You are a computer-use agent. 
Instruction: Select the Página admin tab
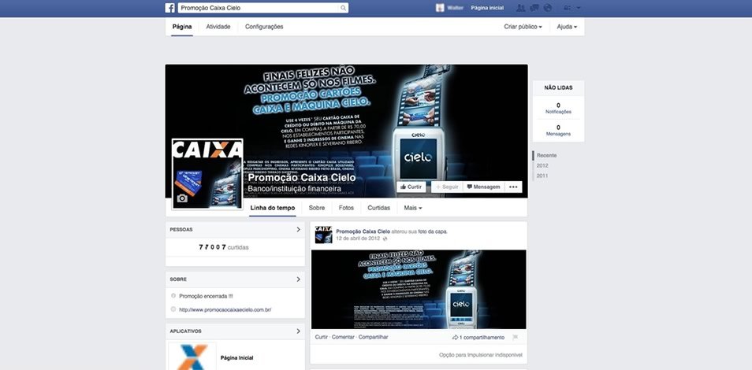click(x=182, y=27)
